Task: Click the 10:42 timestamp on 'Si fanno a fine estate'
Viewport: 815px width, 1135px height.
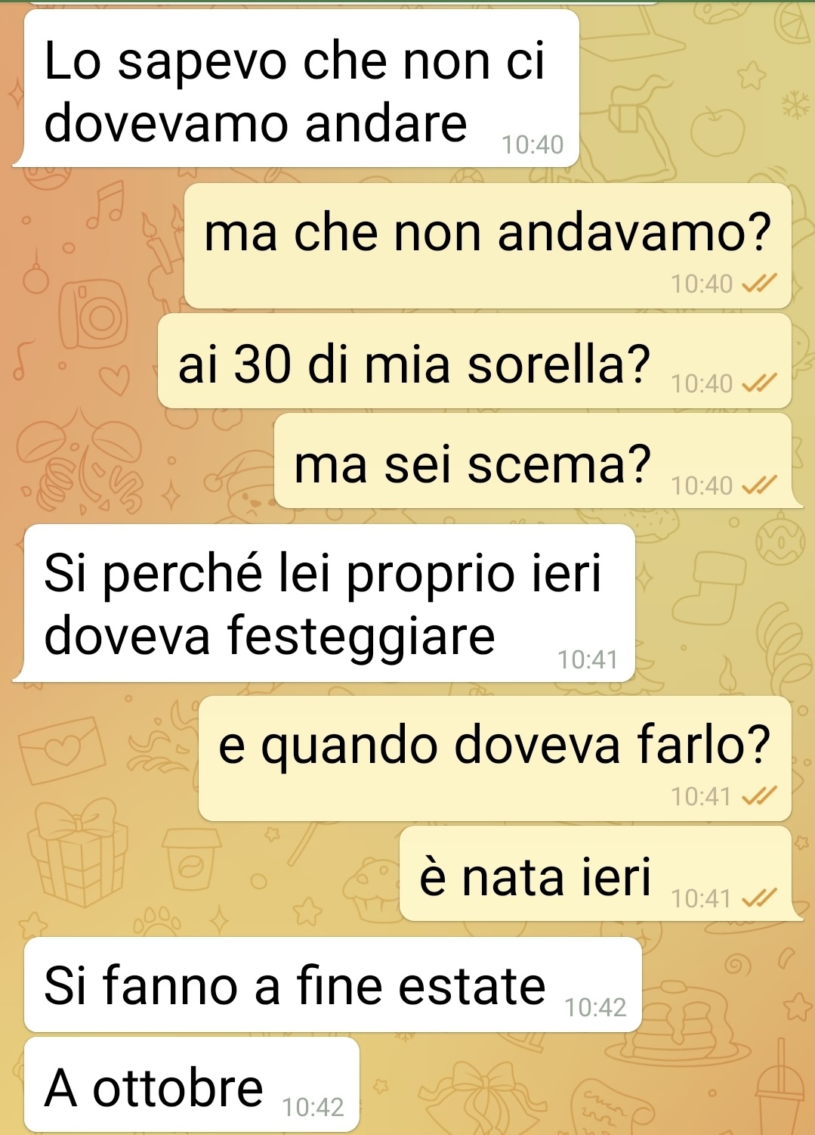Action: (596, 1008)
